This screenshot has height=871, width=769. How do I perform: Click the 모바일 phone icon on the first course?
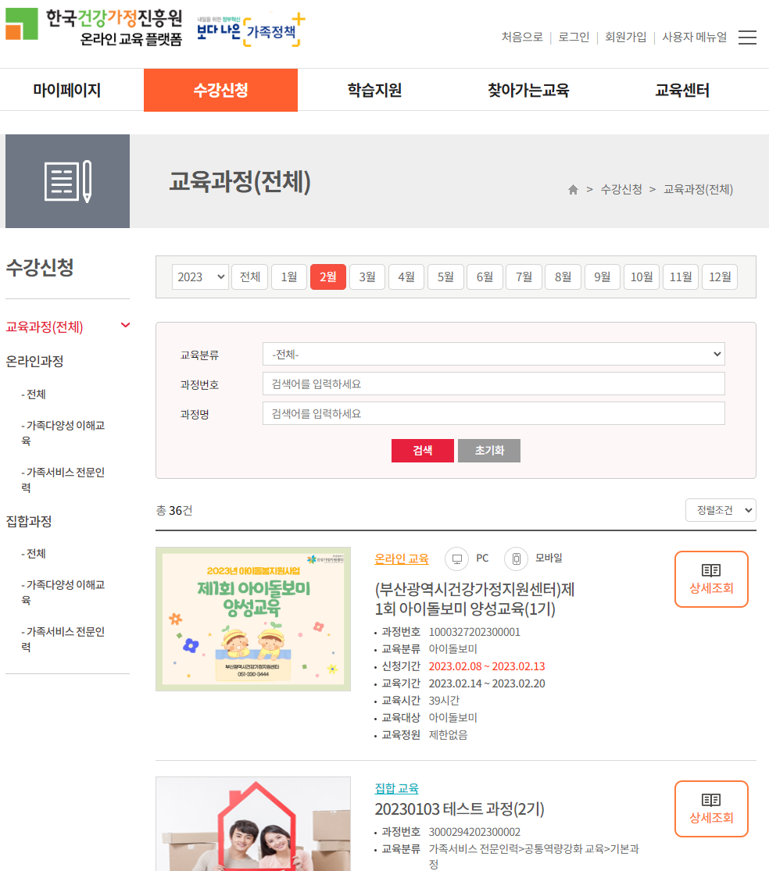(x=516, y=557)
